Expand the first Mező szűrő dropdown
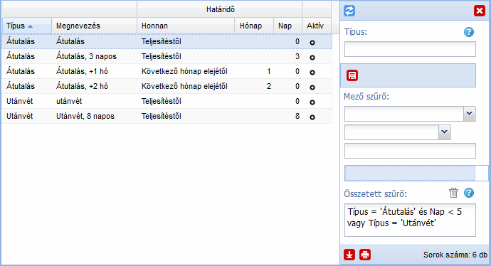Viewport: 491px width, 266px height. [469, 114]
